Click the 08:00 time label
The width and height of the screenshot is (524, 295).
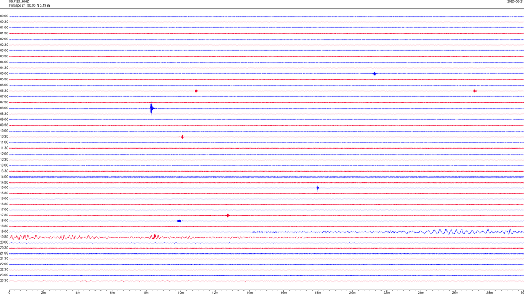(4, 108)
